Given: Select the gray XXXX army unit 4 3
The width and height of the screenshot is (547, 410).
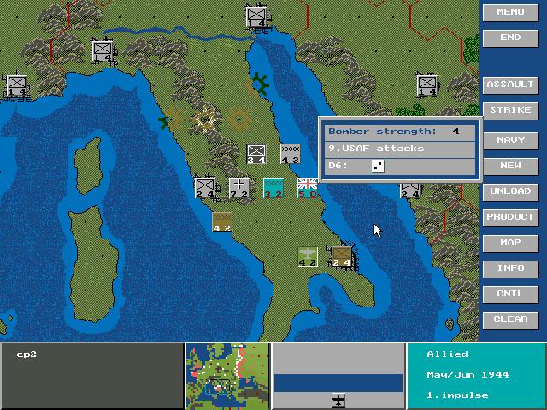Looking at the screenshot, I should point(291,154).
